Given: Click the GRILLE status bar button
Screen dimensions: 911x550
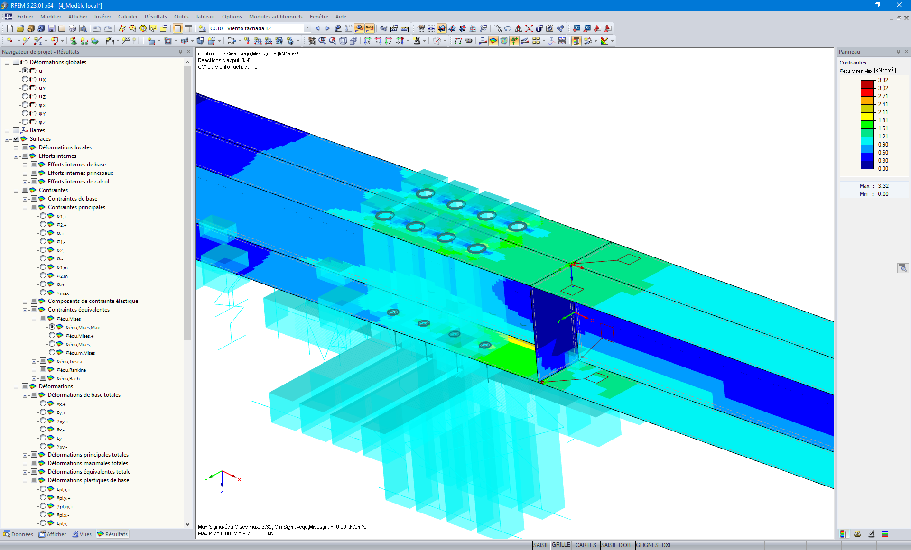Looking at the screenshot, I should pyautogui.click(x=561, y=545).
